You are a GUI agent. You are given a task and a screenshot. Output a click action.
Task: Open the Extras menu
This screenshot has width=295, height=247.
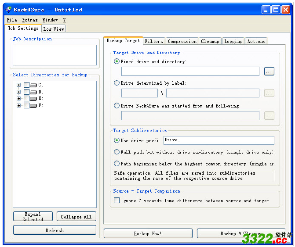pos(30,20)
